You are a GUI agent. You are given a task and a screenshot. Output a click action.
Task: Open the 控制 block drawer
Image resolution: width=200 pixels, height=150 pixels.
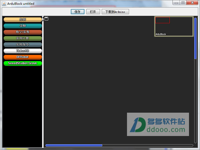23,20
